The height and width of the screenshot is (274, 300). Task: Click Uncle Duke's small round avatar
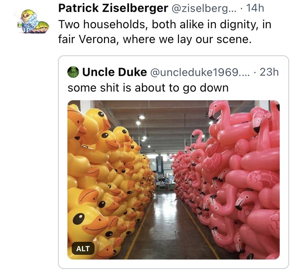(x=73, y=72)
